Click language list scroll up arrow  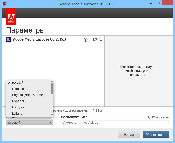coord(52,81)
